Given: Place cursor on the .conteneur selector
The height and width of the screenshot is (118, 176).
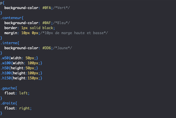Looking at the screenshot, I should [x=11, y=18].
